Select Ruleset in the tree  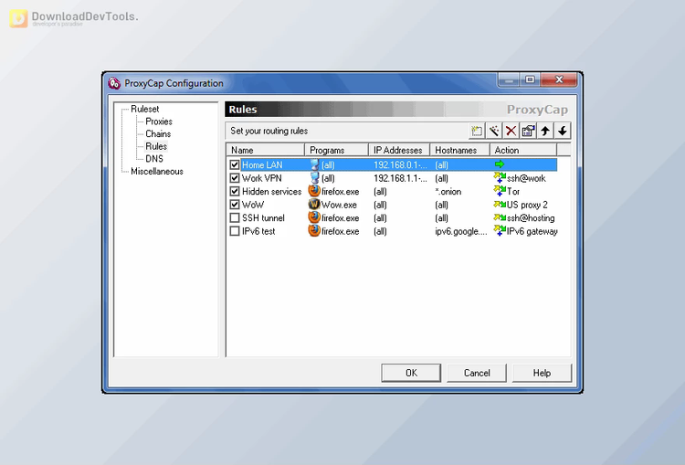144,109
